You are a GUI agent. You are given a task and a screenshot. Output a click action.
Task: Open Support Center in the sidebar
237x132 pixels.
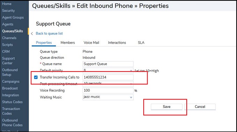point(8,61)
